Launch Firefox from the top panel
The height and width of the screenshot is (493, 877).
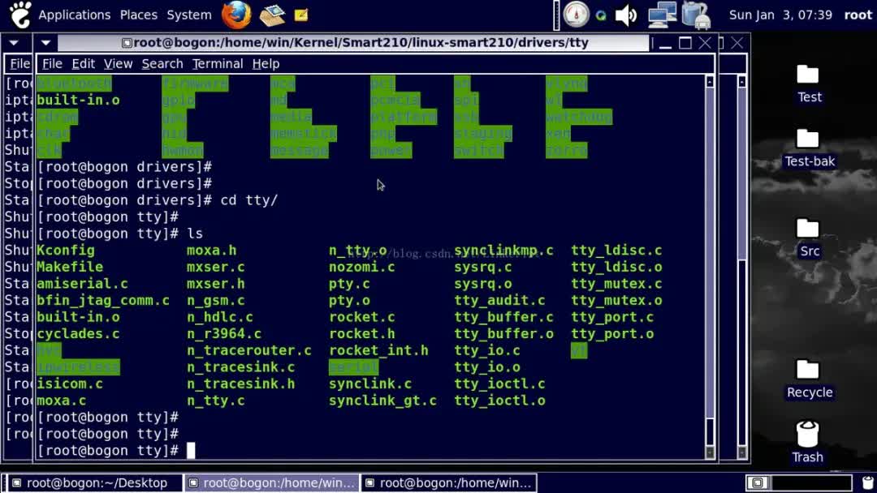point(235,14)
